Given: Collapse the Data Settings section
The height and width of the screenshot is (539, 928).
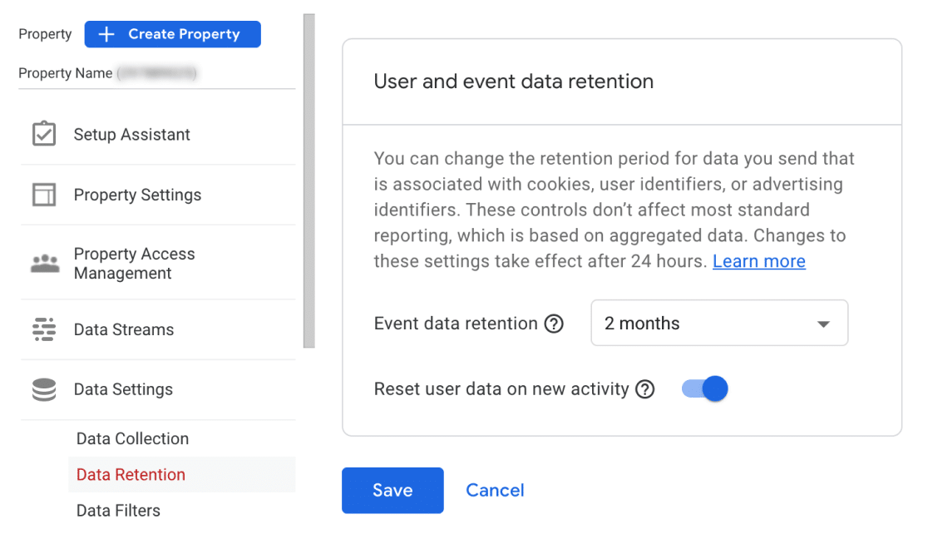Looking at the screenshot, I should (123, 389).
